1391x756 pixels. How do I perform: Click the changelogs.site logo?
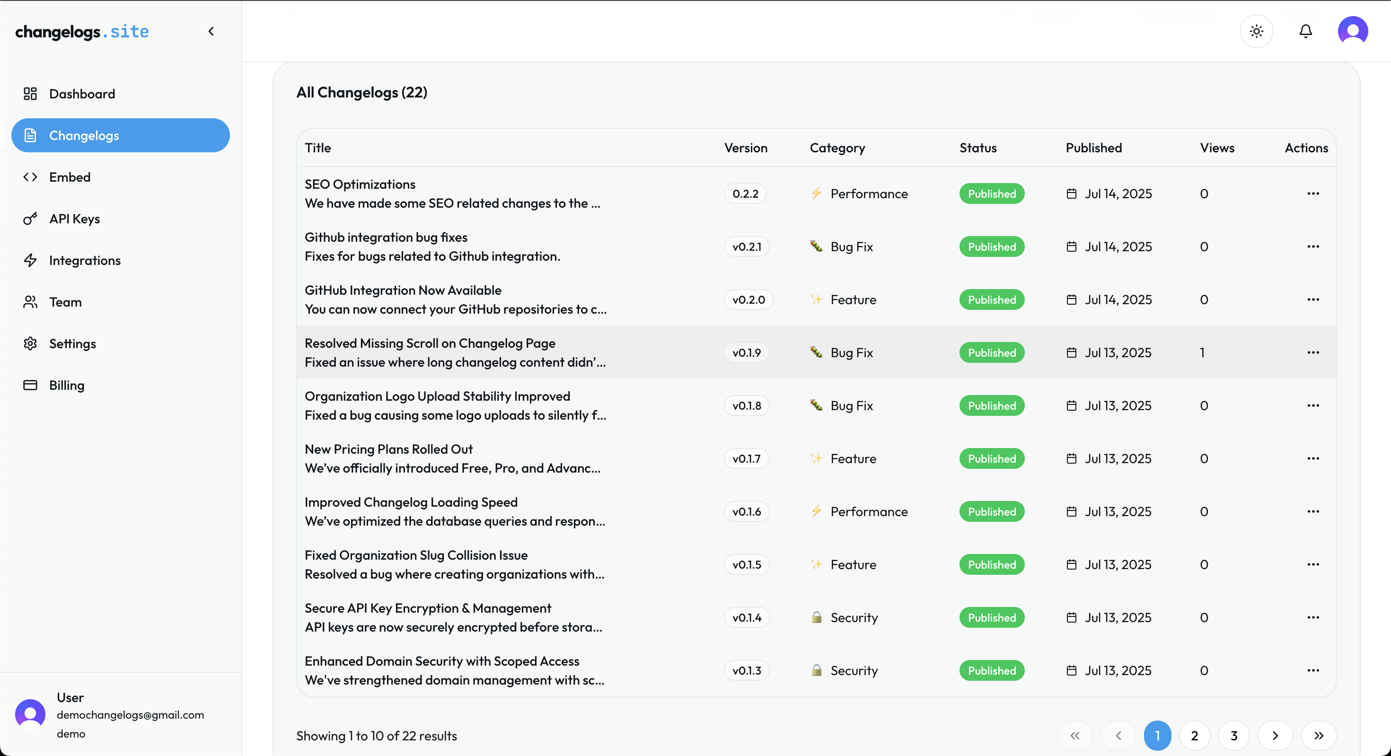(82, 31)
